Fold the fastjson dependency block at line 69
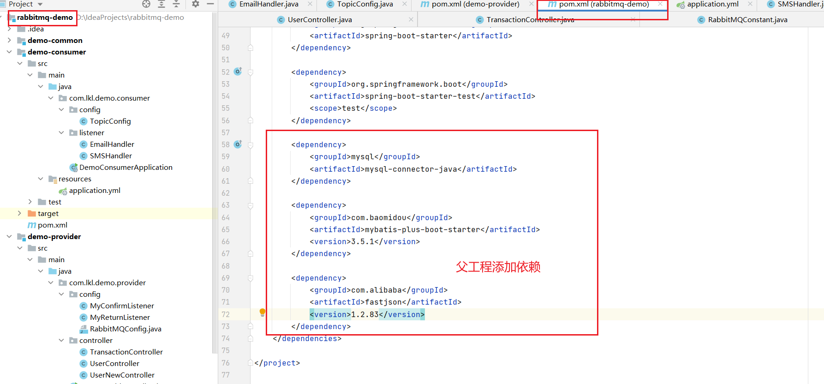824x384 pixels. pos(251,278)
